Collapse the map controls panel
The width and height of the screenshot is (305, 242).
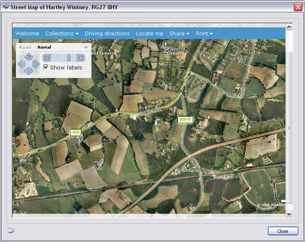[86, 47]
